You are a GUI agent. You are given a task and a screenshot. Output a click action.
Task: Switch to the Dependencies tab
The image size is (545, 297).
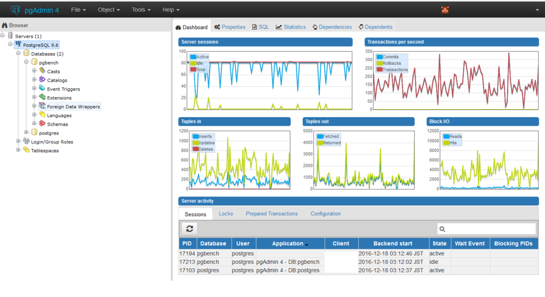point(332,27)
